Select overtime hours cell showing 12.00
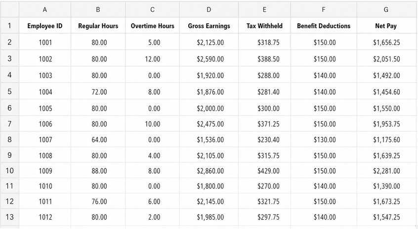The image size is (418, 229). pos(152,58)
